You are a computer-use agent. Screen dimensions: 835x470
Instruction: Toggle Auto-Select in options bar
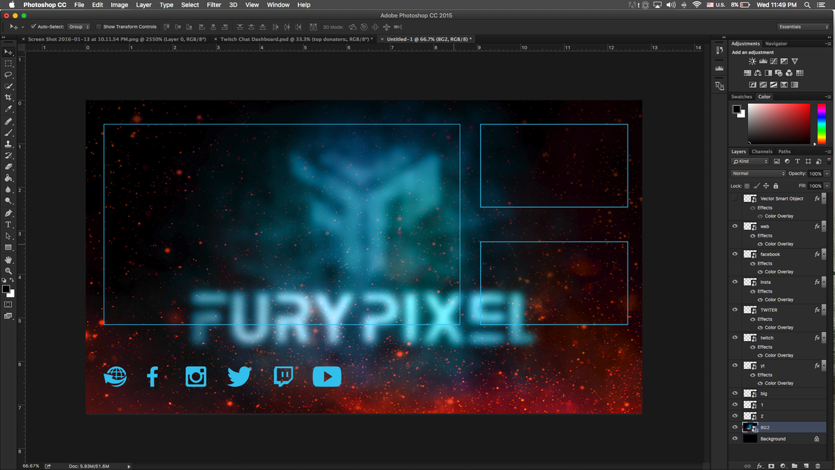[33, 26]
